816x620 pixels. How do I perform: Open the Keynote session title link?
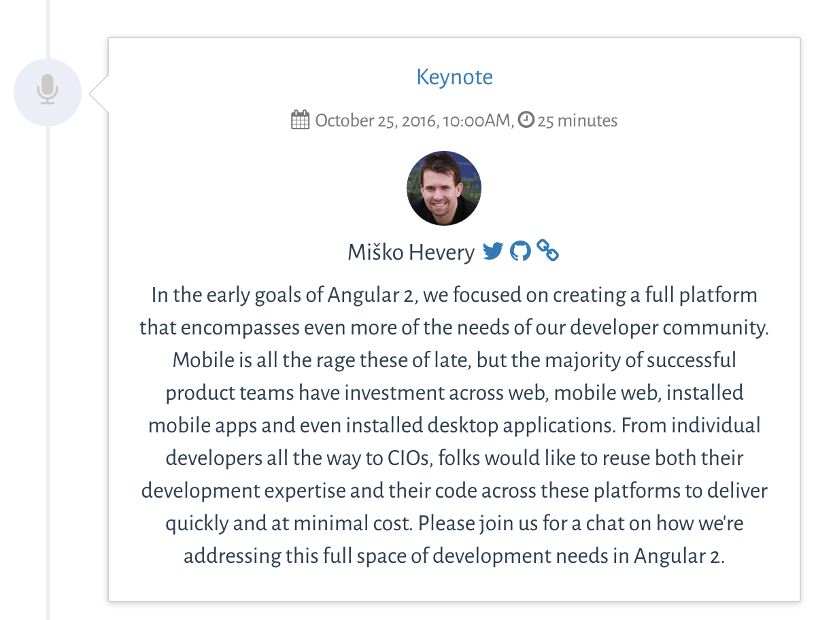(x=454, y=77)
